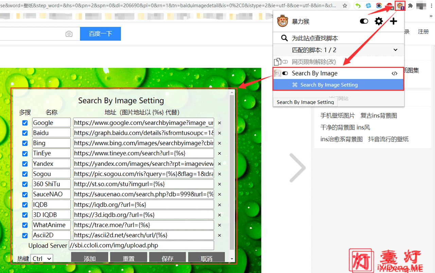Uncheck the Bing multi-search checkbox
Viewport: 435px width, 273px height.
25,143
